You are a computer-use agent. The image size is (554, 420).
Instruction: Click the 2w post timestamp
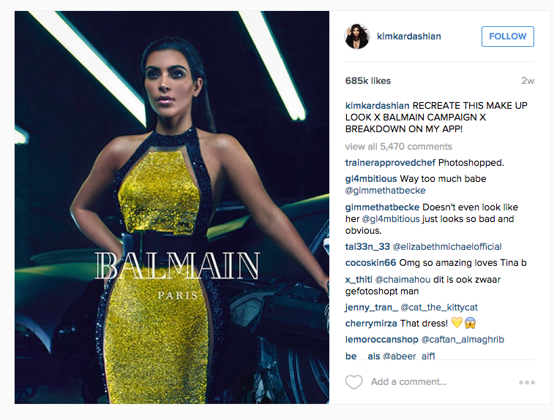(528, 81)
